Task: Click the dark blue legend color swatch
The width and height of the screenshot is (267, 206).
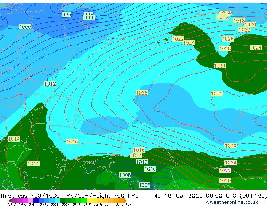Action: (x=36, y=201)
